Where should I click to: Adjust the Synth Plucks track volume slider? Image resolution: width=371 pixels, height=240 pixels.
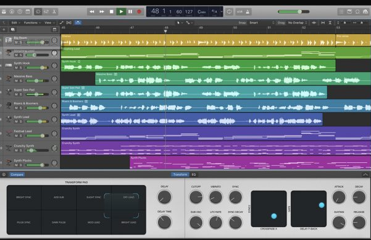[x=38, y=165]
